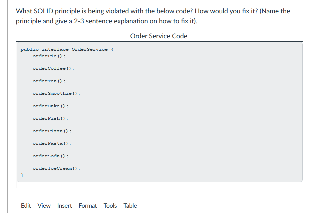Place cursor on the orderCoffee line

53,68
